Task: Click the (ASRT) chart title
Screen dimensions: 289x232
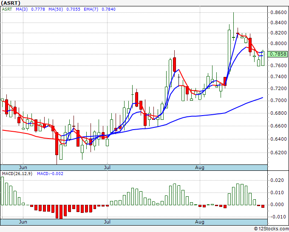Action: (x=11, y=3)
